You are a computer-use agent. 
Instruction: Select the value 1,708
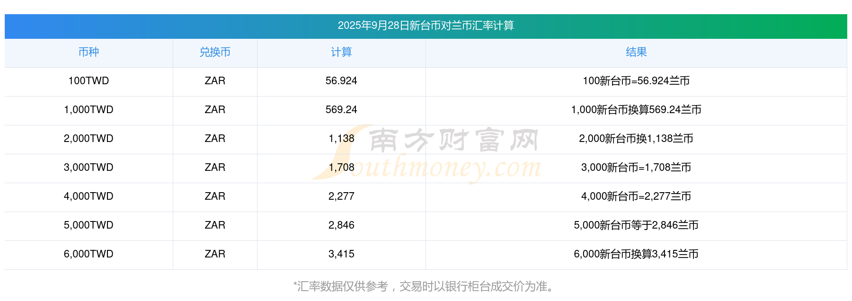click(x=341, y=168)
